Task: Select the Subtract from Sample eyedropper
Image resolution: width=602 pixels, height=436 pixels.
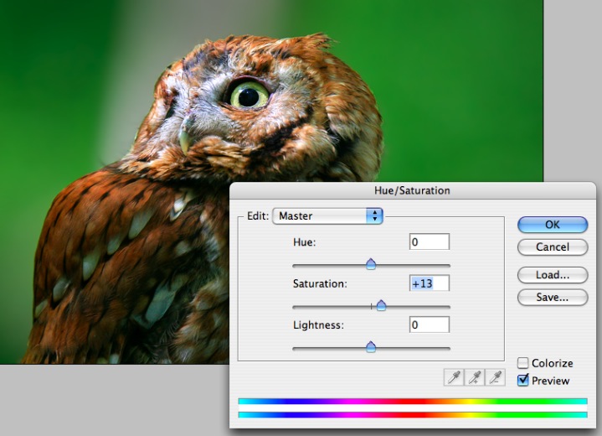Action: tap(496, 377)
